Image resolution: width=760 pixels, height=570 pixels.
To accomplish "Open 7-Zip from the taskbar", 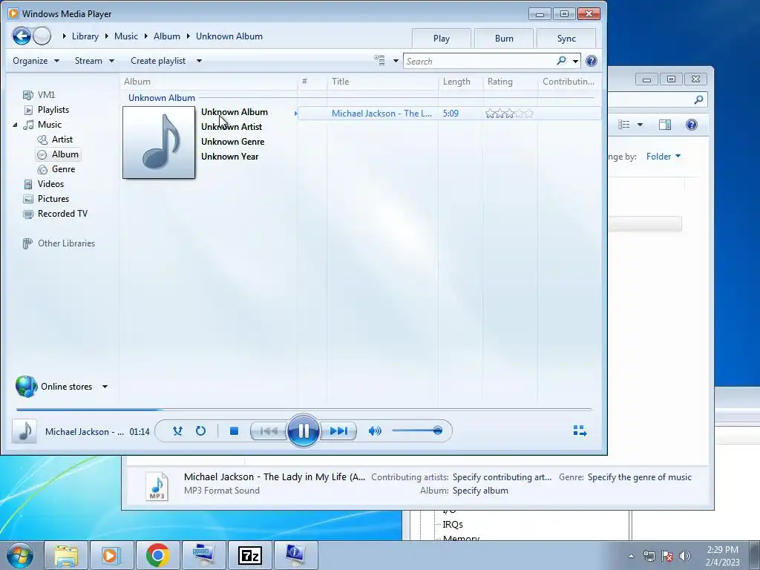I will point(250,555).
